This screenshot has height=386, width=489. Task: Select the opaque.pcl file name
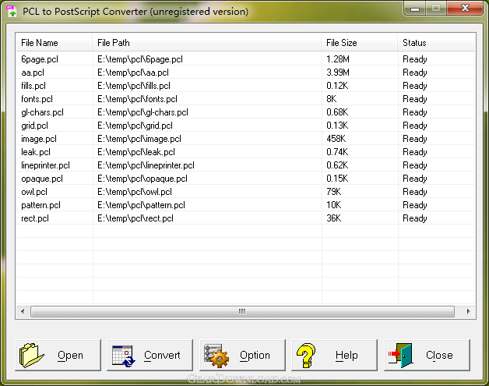tap(42, 179)
